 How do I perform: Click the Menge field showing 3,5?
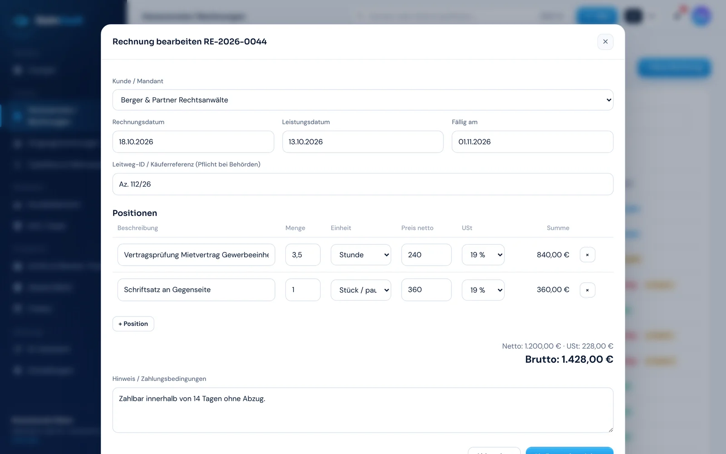pos(303,255)
